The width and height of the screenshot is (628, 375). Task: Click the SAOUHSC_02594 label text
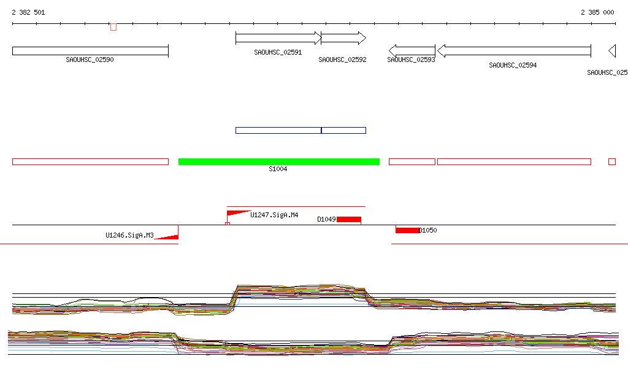tap(513, 65)
